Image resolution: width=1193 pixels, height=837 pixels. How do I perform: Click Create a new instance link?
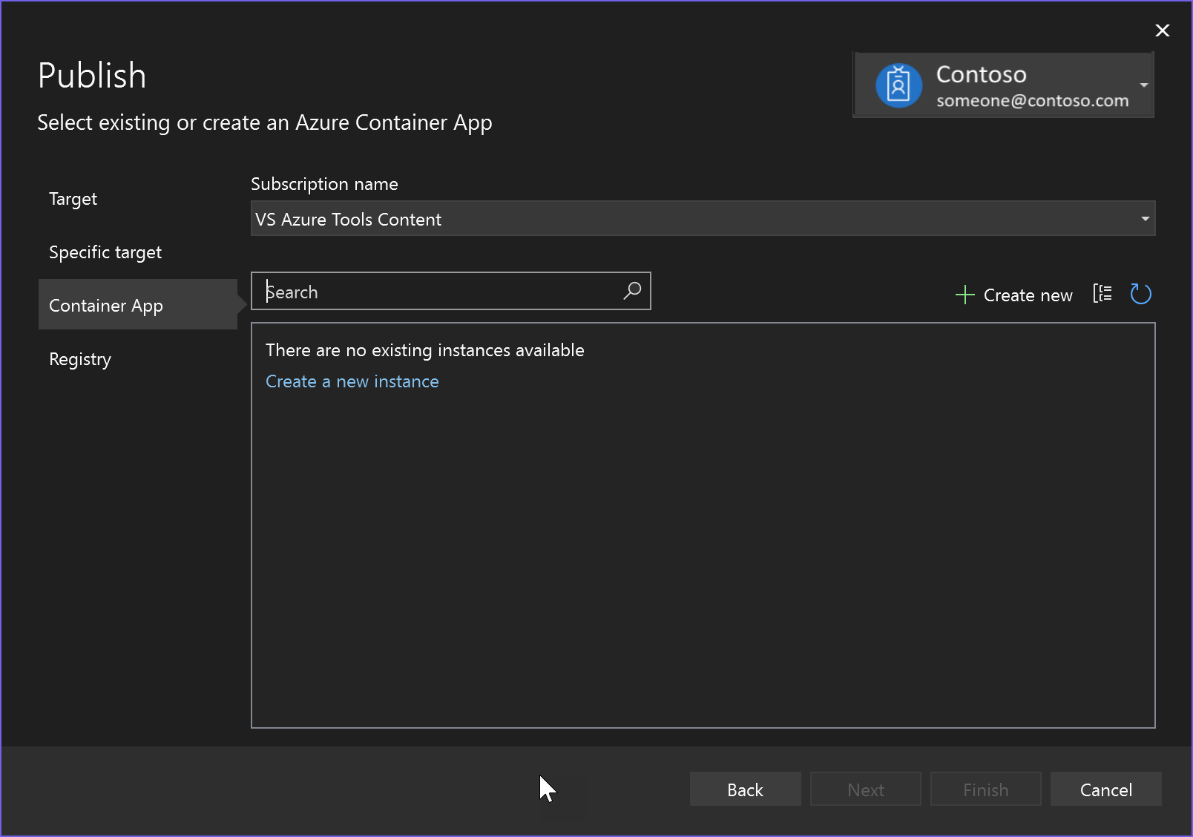352,381
